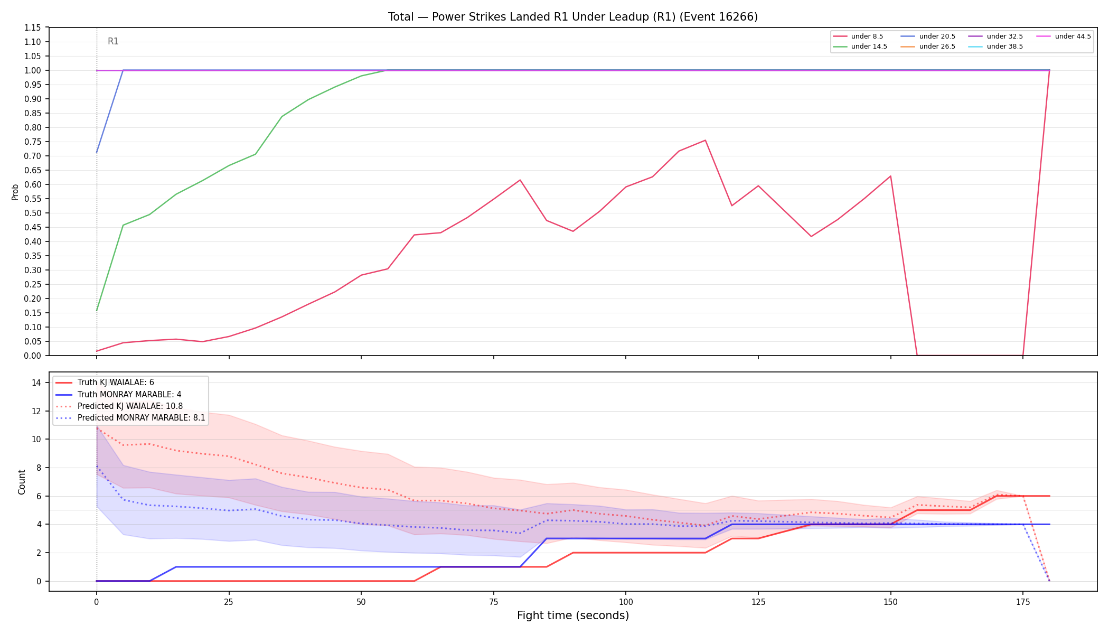Select the 'under 44.5' legend entry
Image resolution: width=1109 pixels, height=634 pixels.
(x=1064, y=36)
